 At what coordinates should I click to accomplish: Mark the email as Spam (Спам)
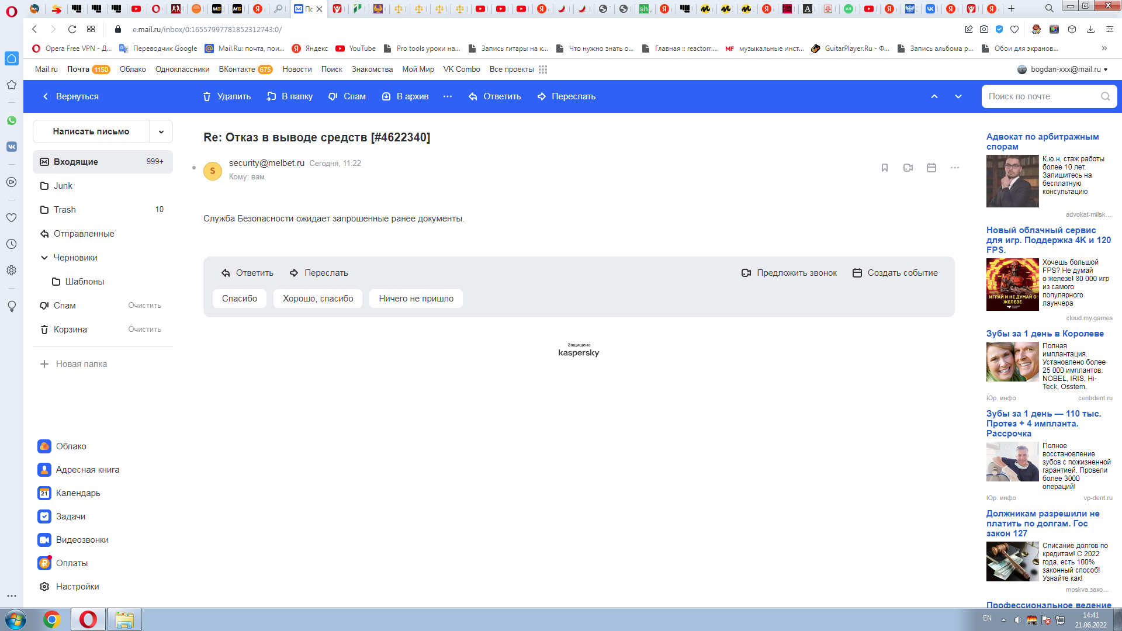pyautogui.click(x=347, y=96)
